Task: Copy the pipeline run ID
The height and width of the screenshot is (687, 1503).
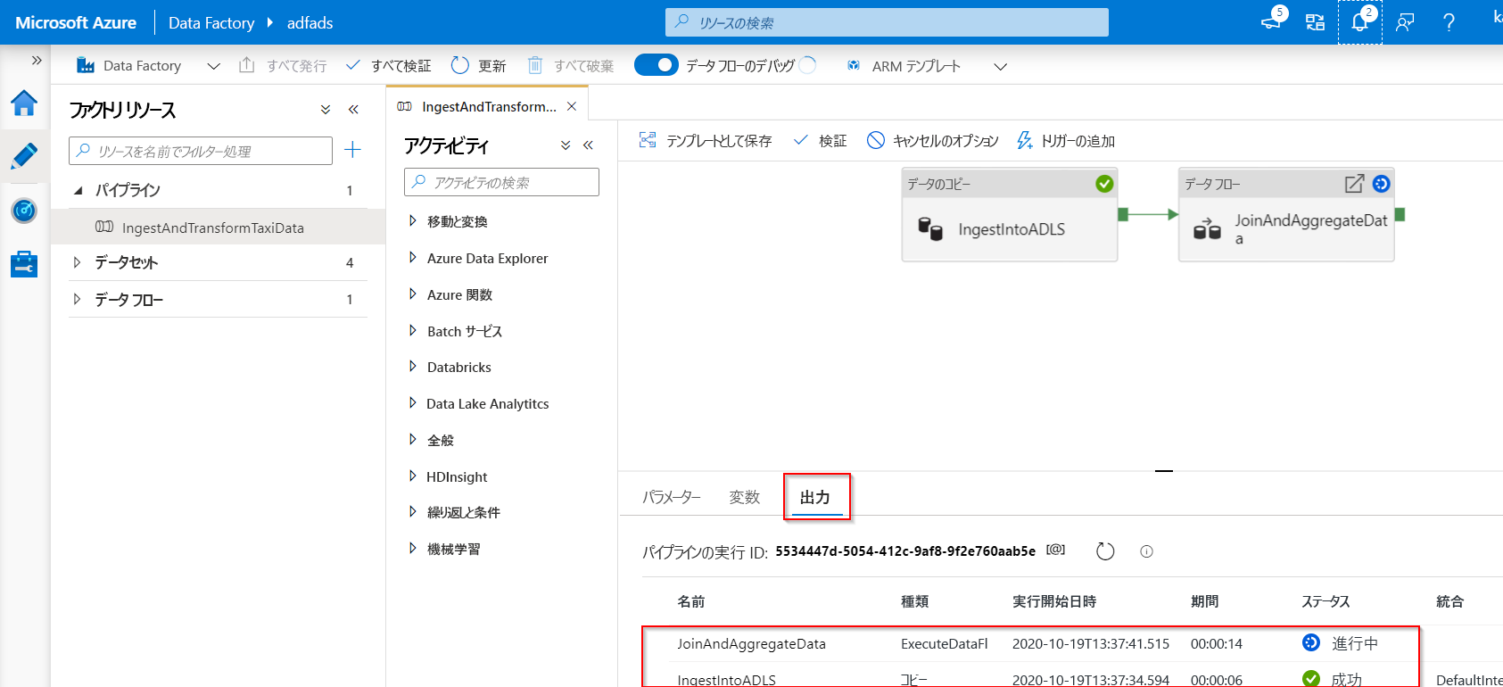Action: tap(1055, 550)
